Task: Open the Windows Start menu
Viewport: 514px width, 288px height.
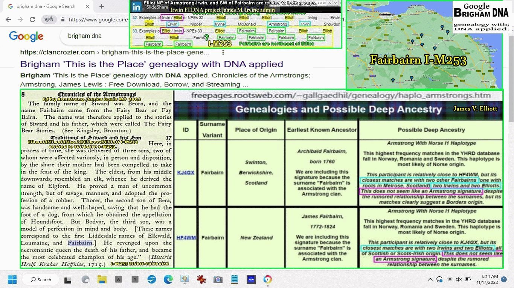Action: (12, 279)
